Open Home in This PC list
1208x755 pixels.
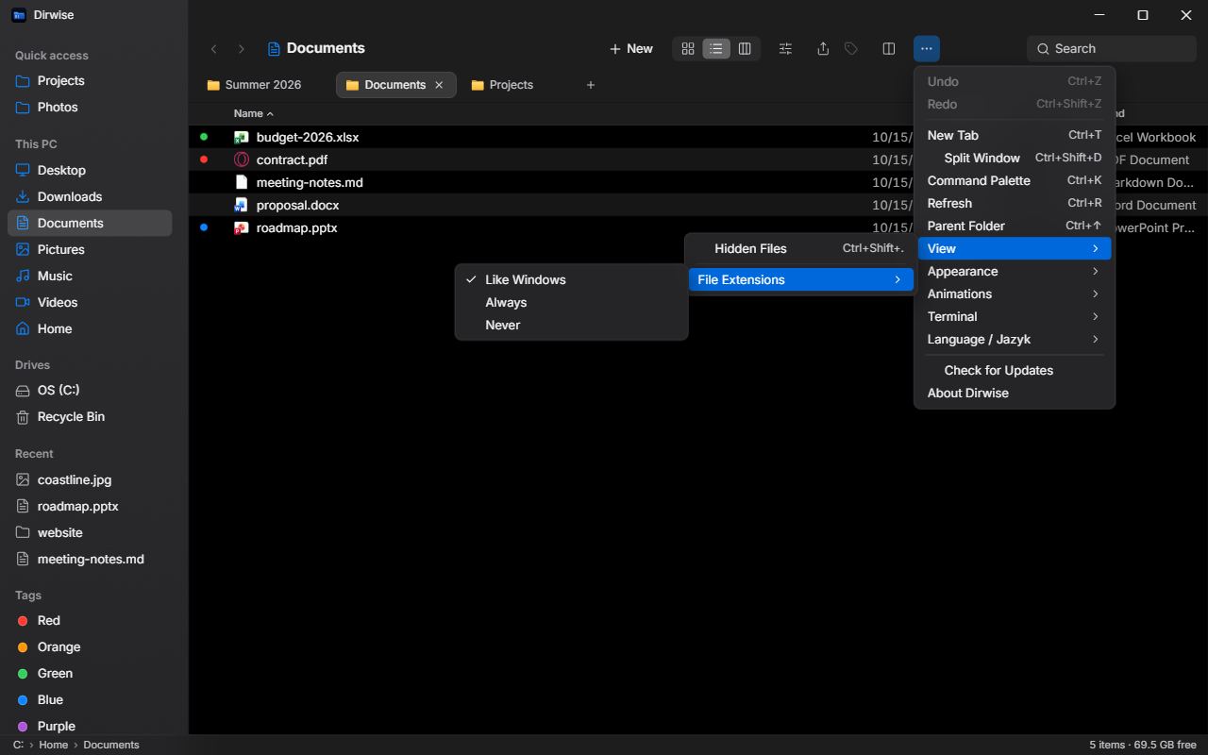[x=90, y=328]
